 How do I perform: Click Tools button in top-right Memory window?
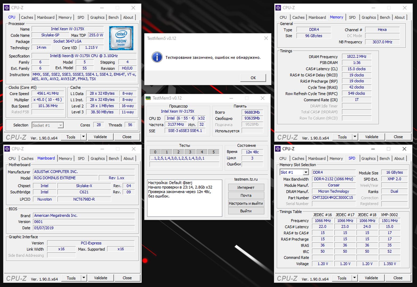pyautogui.click(x=342, y=137)
